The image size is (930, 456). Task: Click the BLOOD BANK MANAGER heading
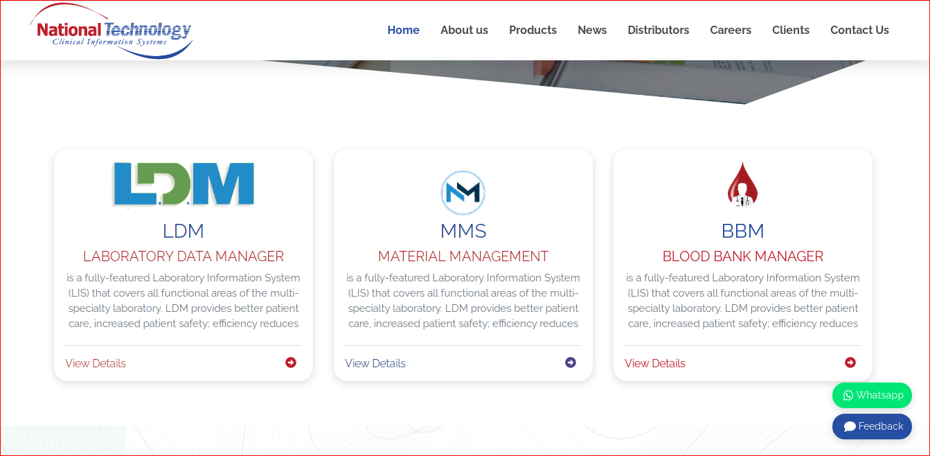(x=743, y=256)
